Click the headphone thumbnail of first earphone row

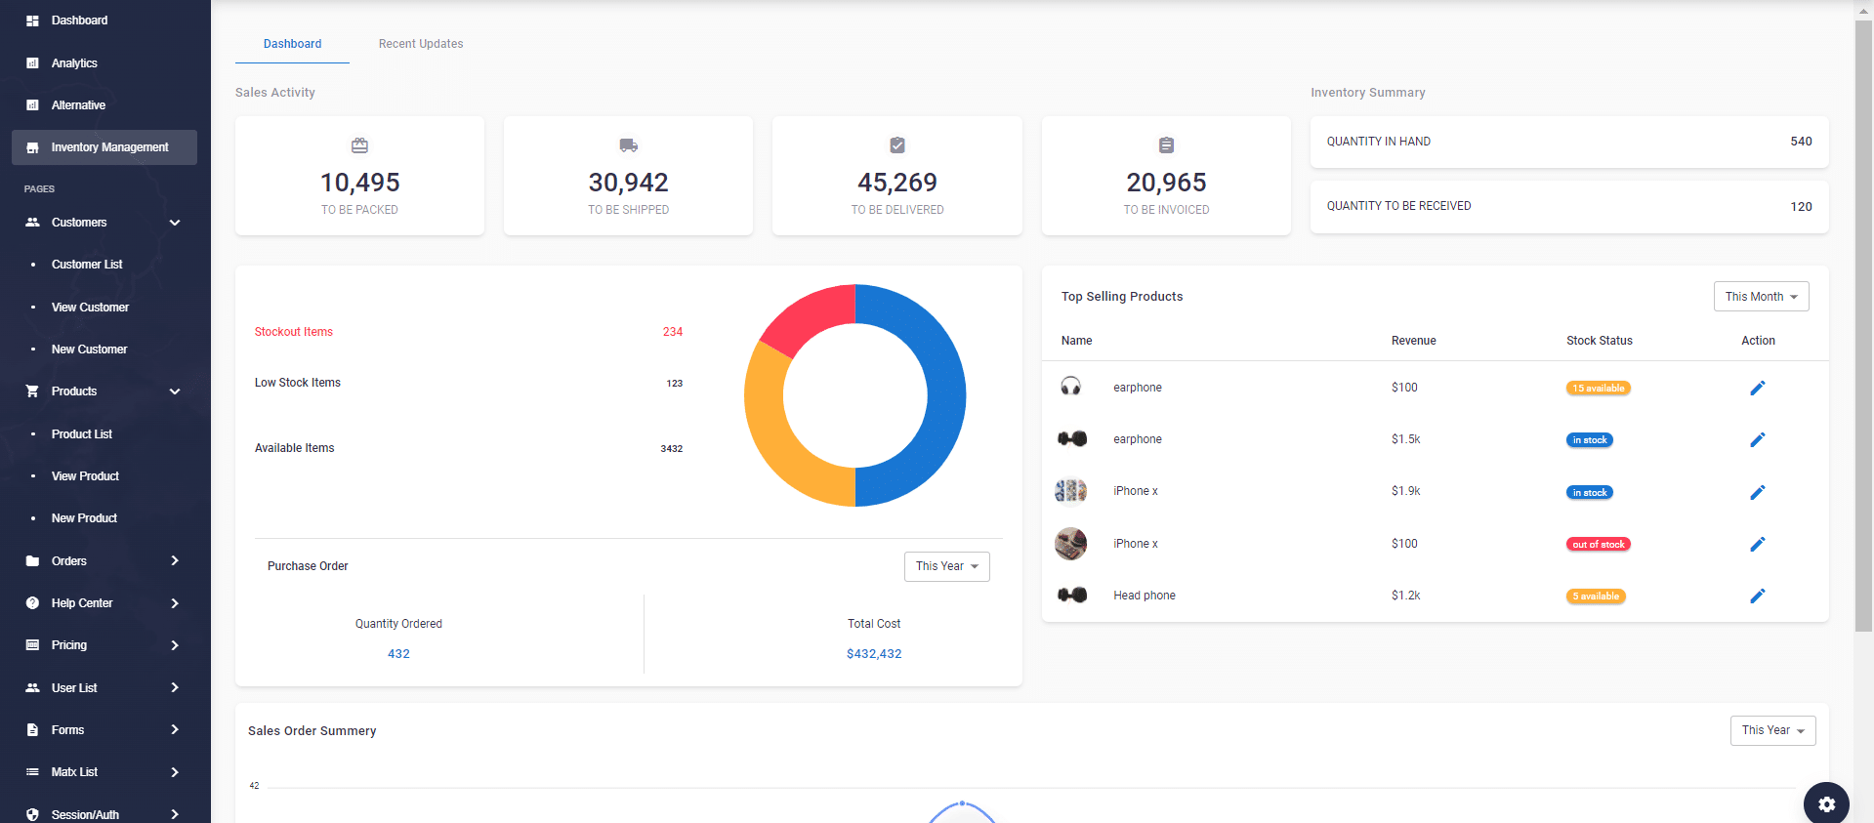[x=1071, y=387]
